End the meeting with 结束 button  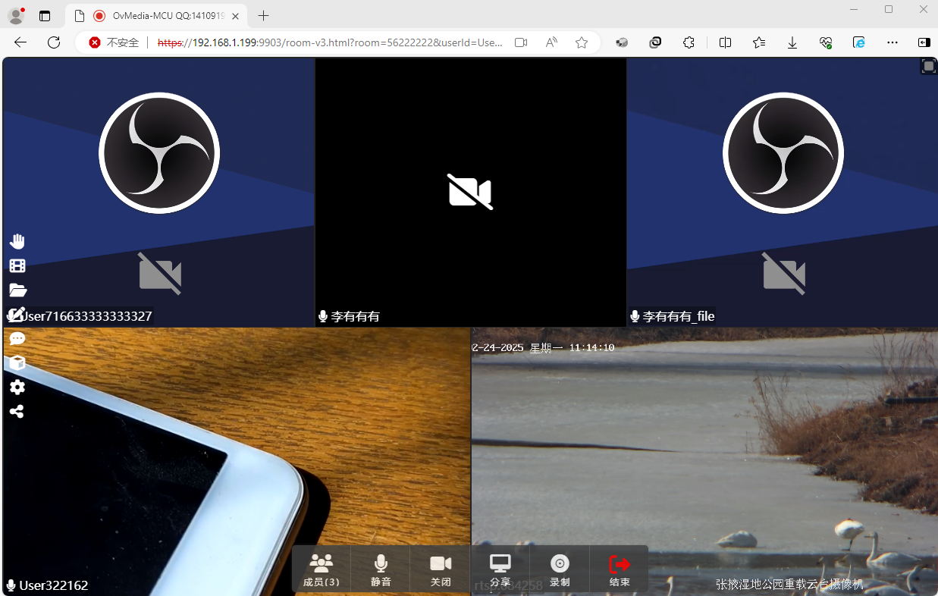(620, 570)
